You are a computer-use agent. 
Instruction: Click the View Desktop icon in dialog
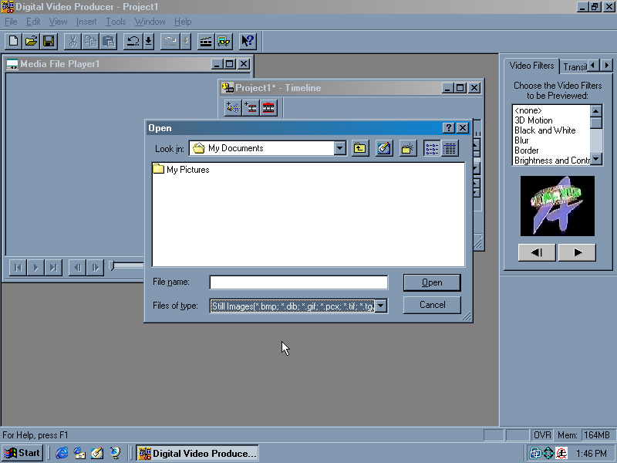tap(383, 148)
